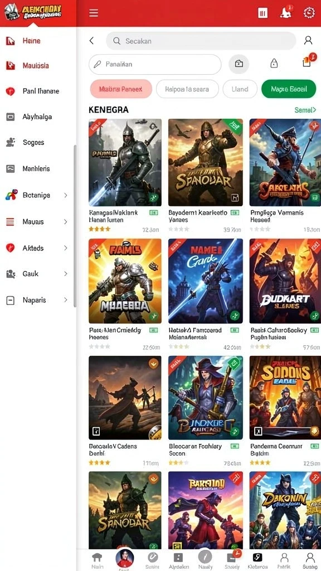Toggle the Lland filter chip

tap(240, 89)
